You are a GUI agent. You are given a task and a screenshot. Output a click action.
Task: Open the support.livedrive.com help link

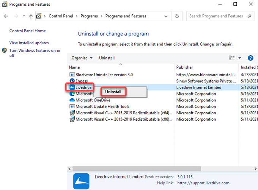(203, 183)
